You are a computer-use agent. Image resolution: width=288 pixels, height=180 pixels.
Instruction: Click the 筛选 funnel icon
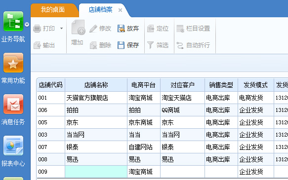tap(150, 45)
